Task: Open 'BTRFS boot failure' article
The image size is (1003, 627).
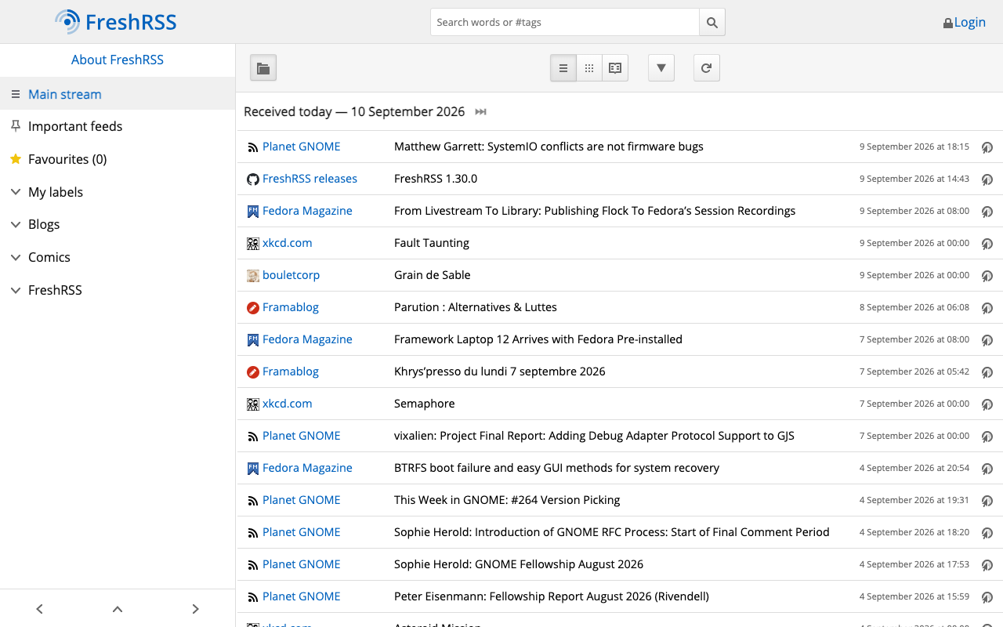Action: click(556, 468)
